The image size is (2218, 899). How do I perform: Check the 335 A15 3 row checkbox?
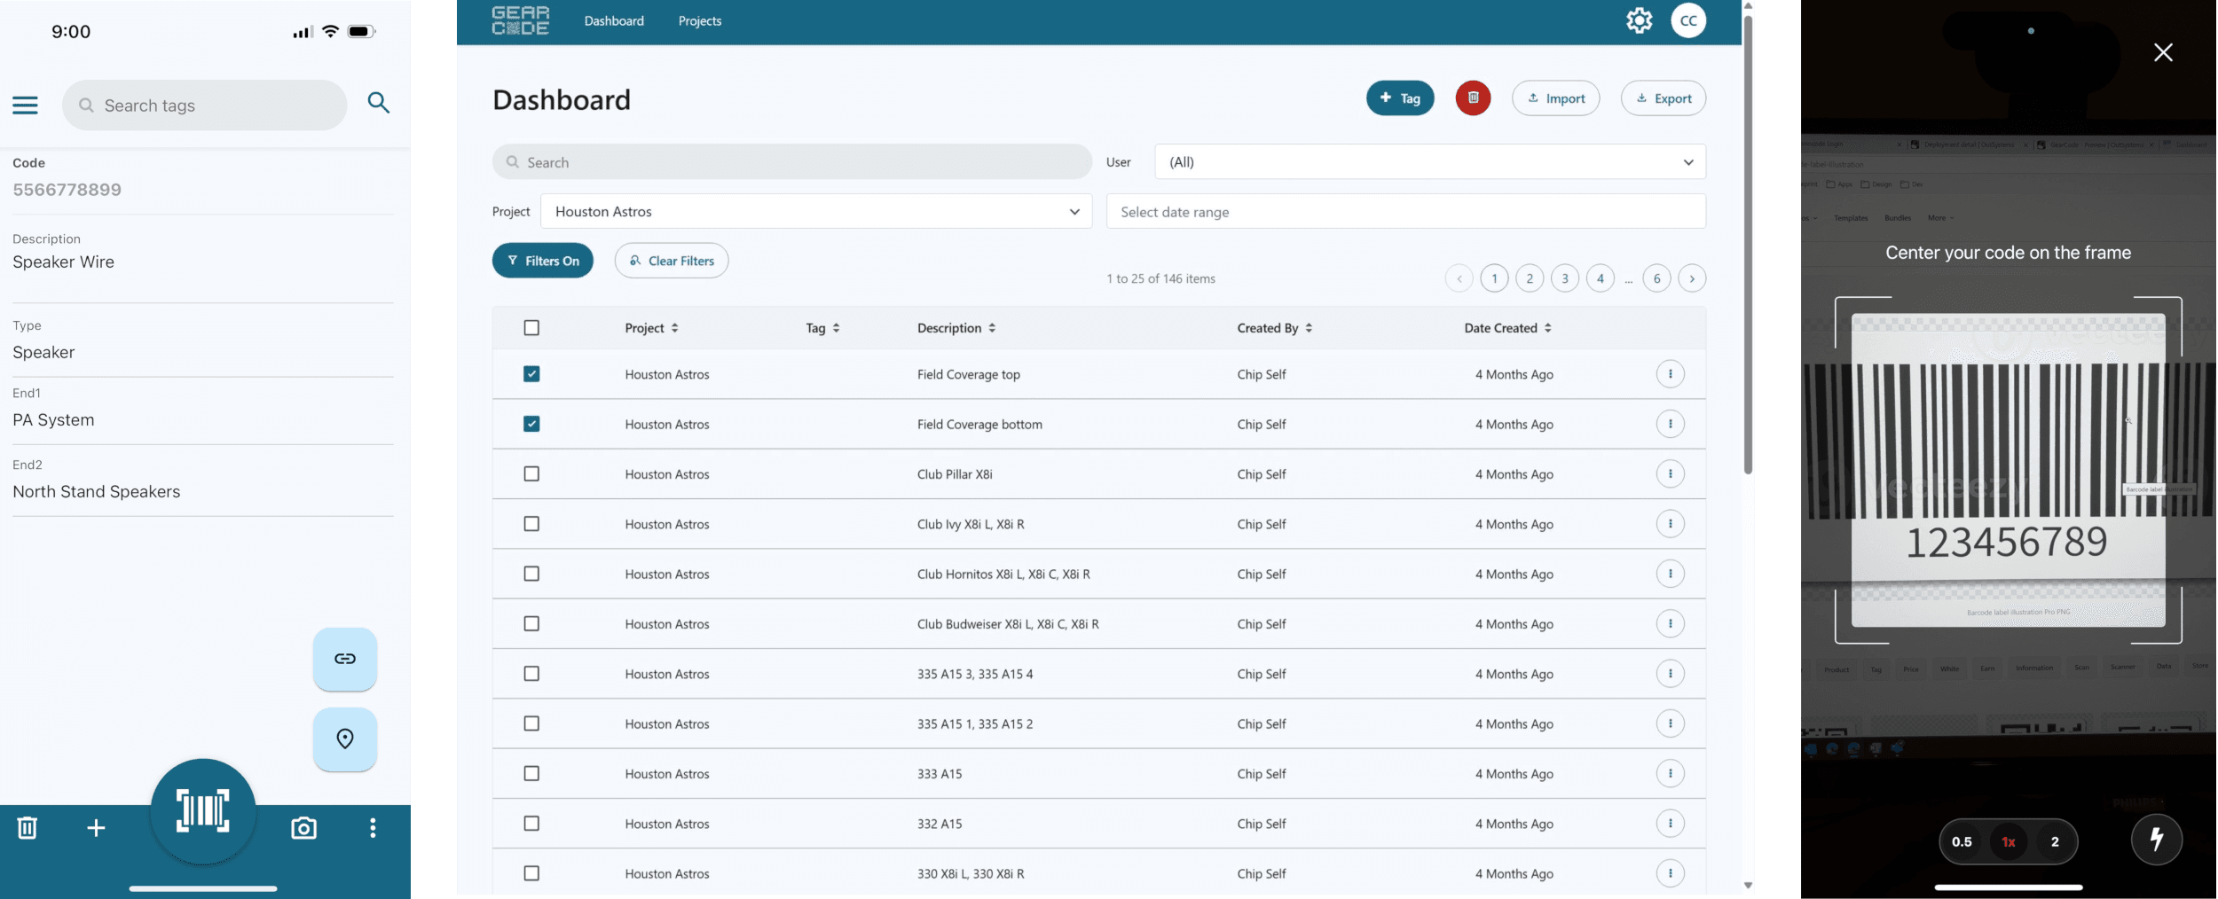click(531, 674)
